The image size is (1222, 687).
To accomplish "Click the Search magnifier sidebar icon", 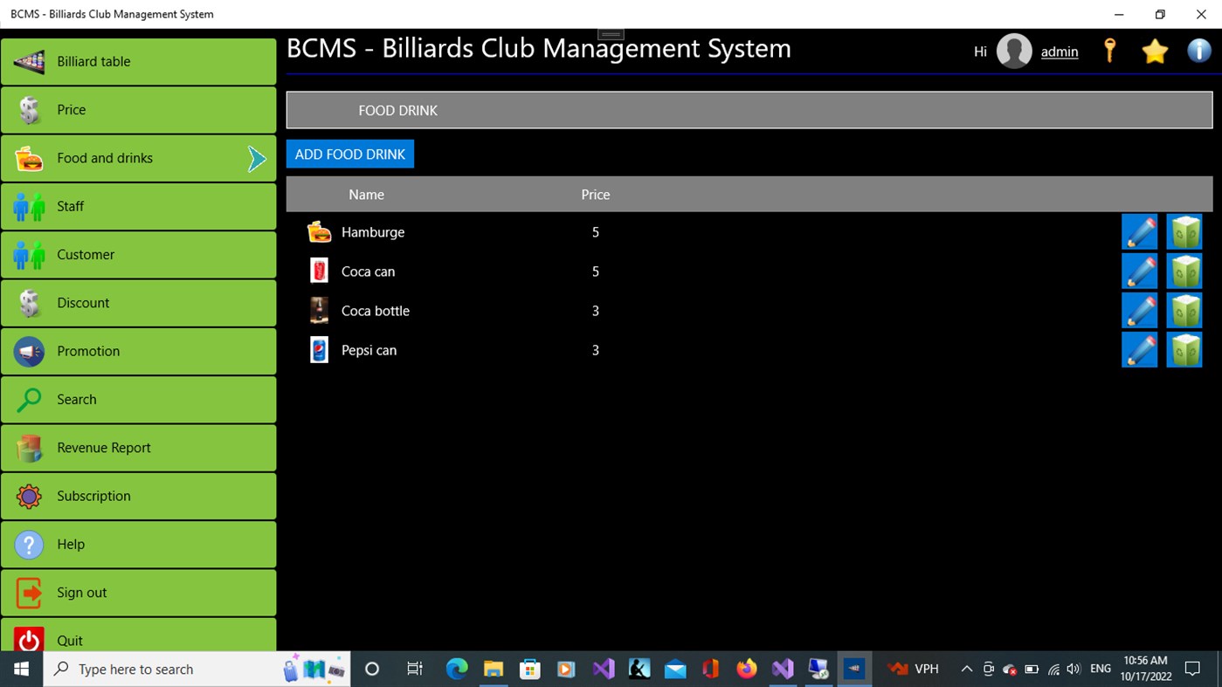I will tap(28, 399).
